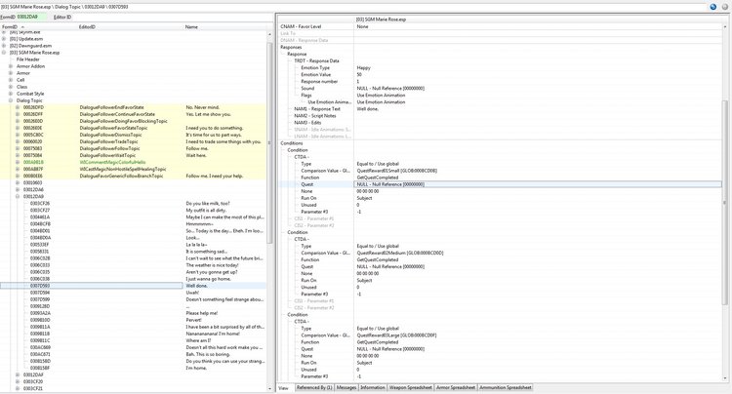Expand DialogueFollowerEndFavorState topic 00026DFD
The height and width of the screenshot is (394, 732).
(18, 107)
